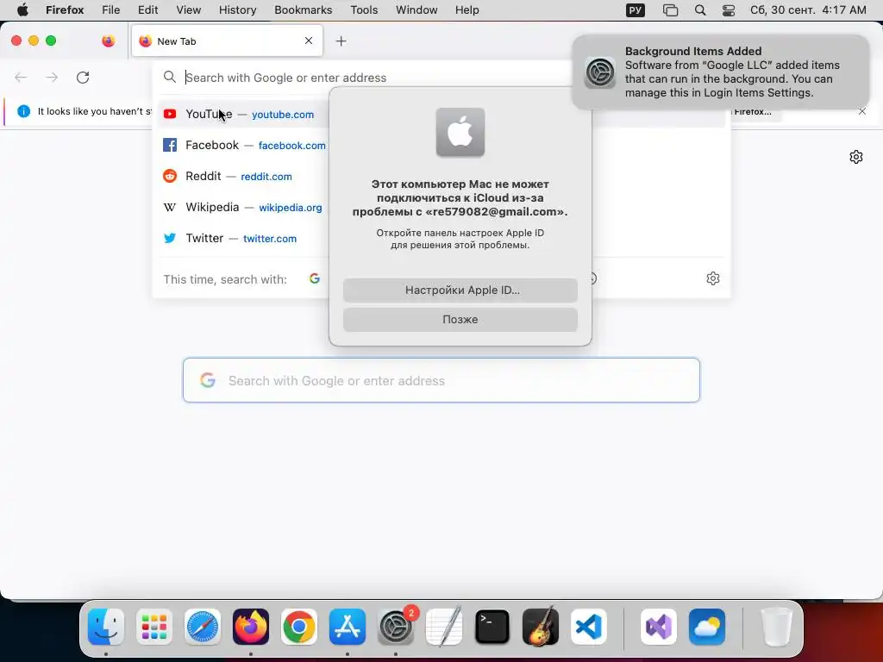Click the date and time in menu bar

808,10
